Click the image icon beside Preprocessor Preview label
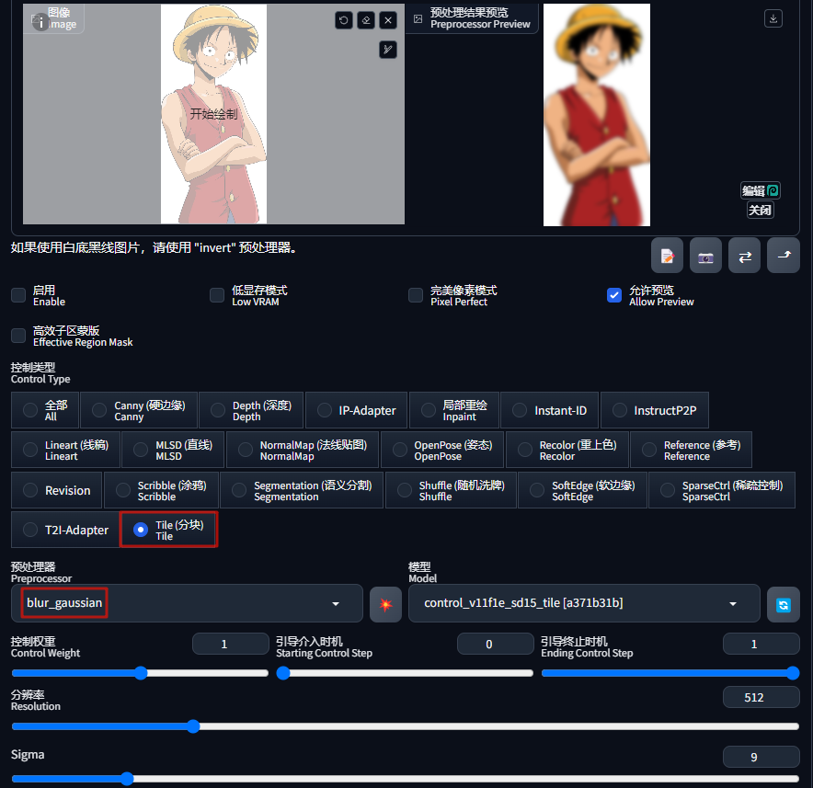813x788 pixels. 418,18
